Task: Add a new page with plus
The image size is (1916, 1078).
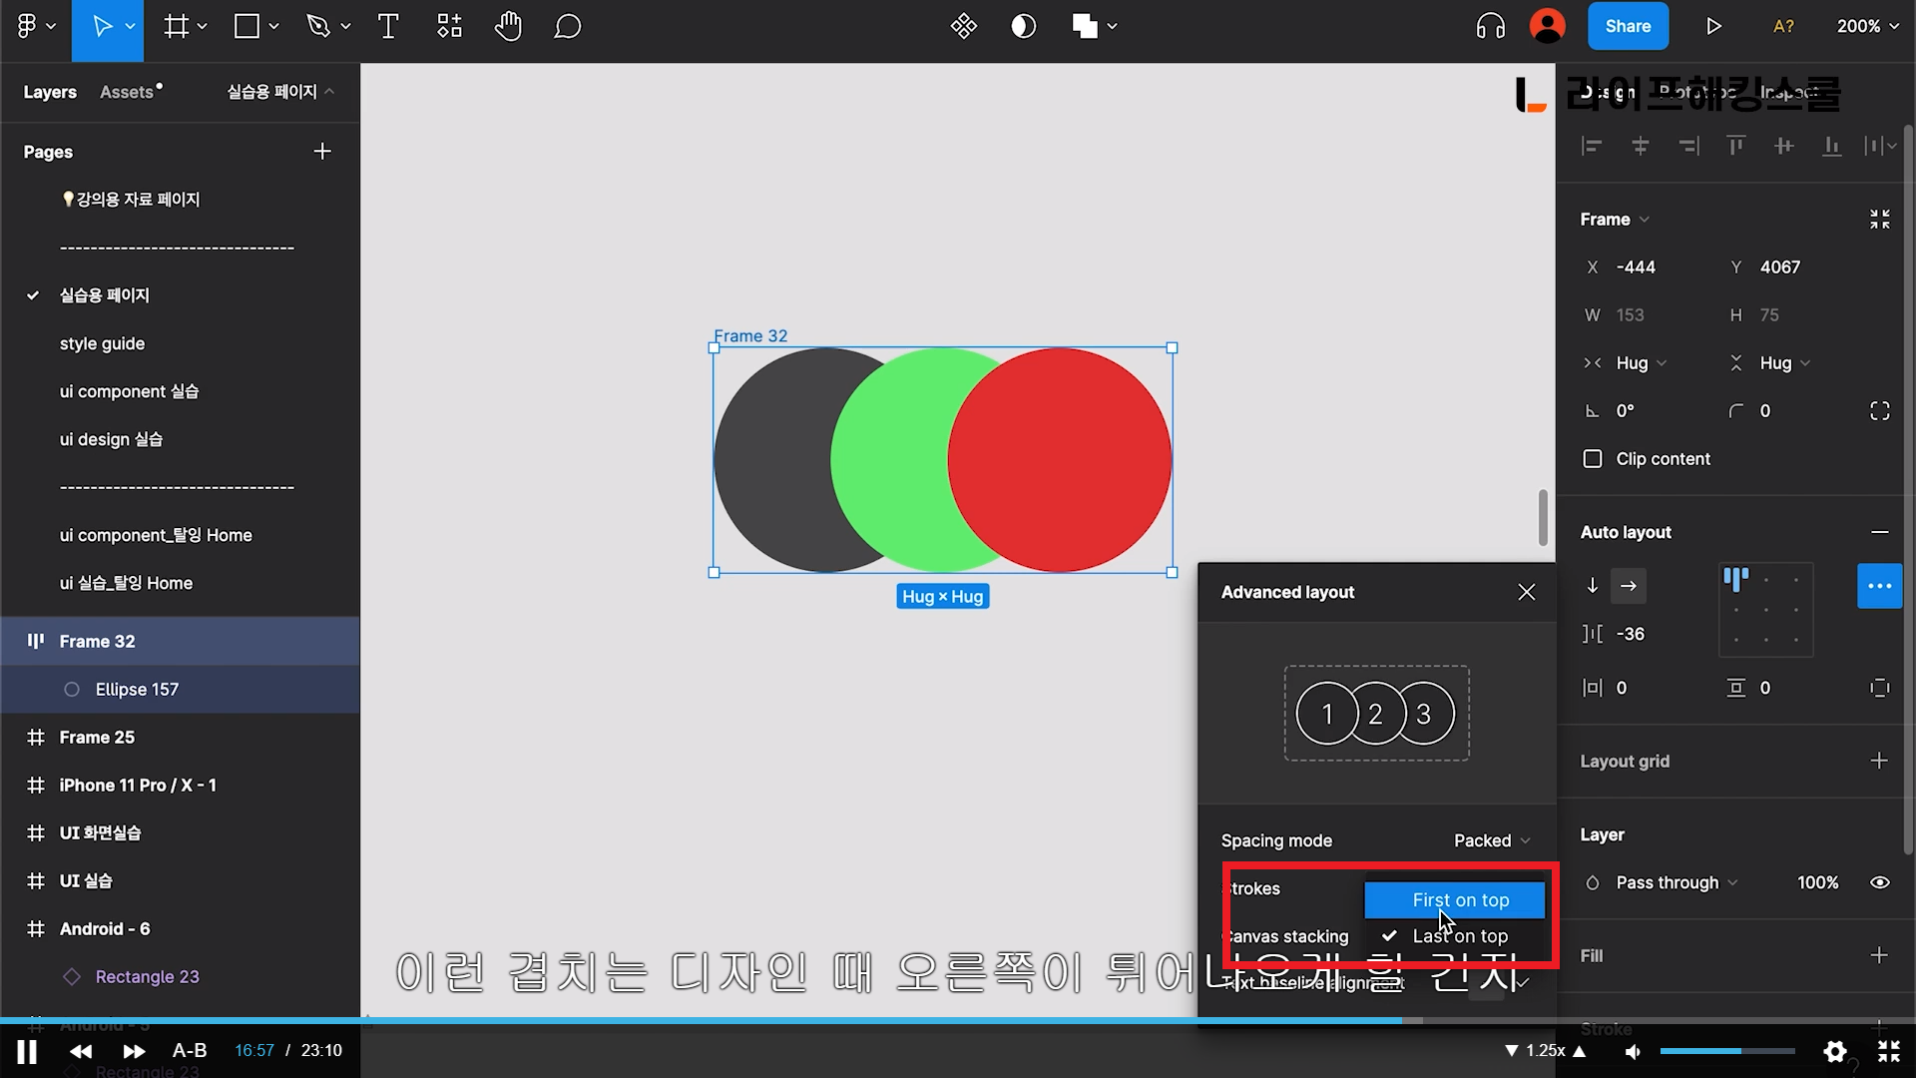Action: pos(321,152)
